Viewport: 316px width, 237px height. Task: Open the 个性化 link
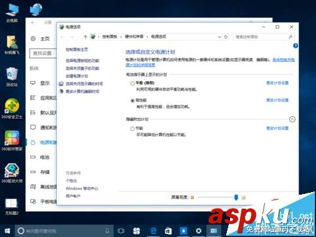point(71,181)
